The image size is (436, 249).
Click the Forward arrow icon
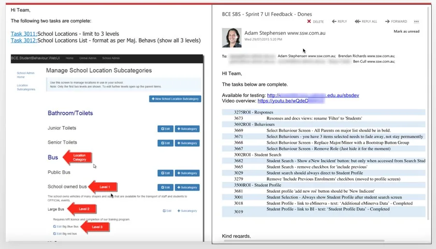click(x=387, y=21)
